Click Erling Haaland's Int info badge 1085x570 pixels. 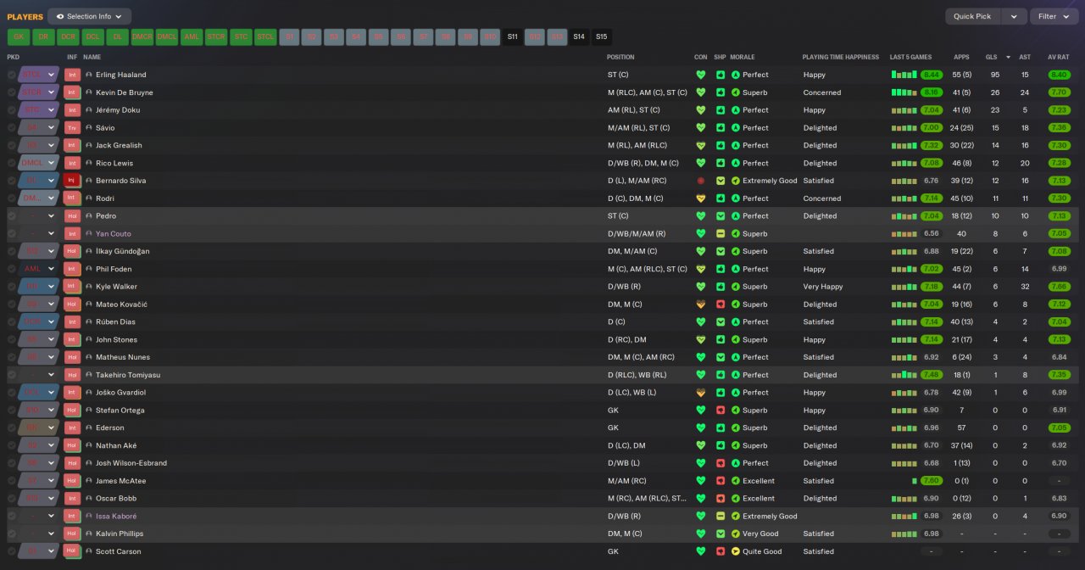pos(72,75)
